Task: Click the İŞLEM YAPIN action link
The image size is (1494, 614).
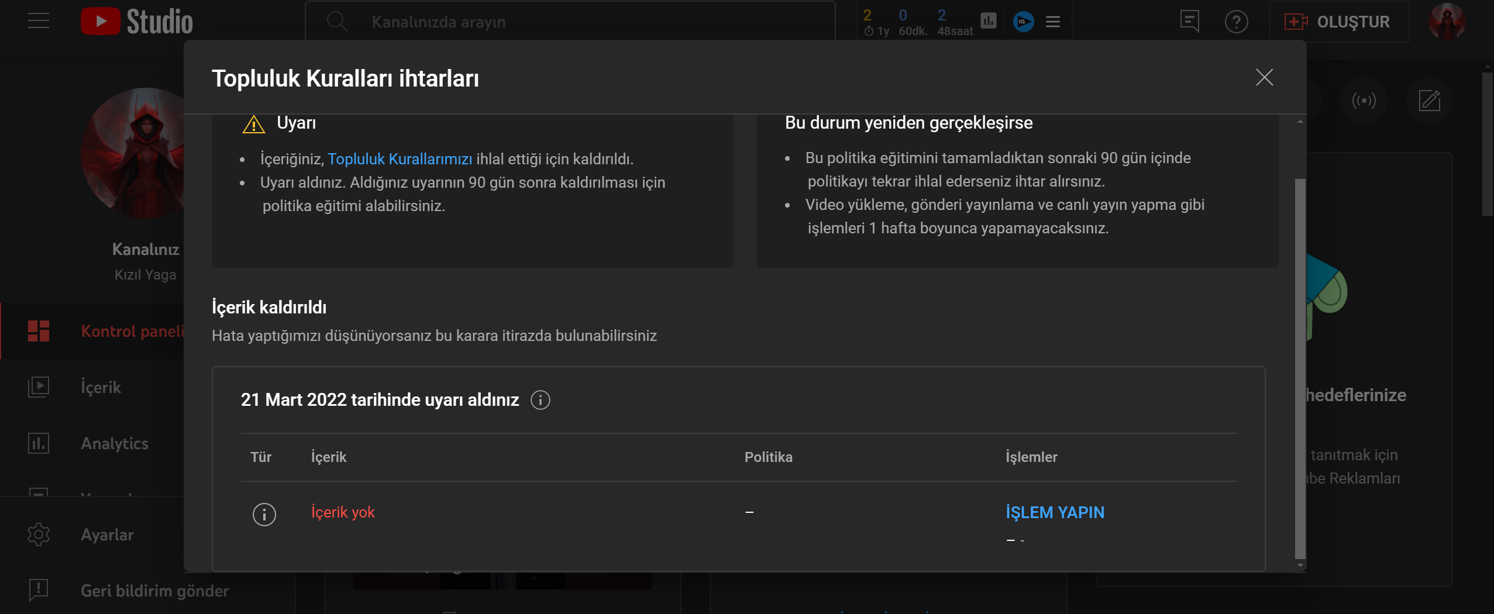Action: tap(1055, 512)
